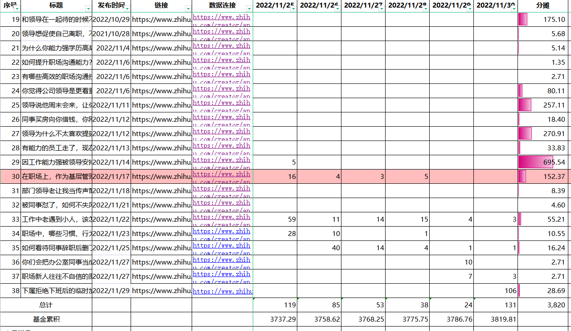The image size is (571, 331).
Task: Select cell value 10 in row 36
Action: [452, 262]
